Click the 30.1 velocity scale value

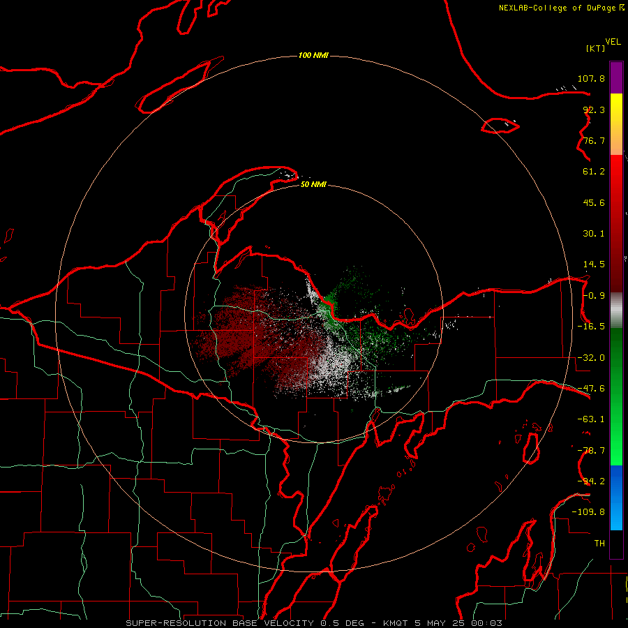click(594, 234)
